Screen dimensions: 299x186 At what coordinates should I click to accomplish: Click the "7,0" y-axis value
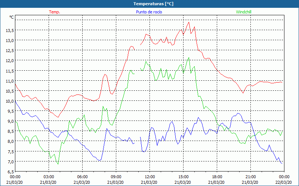pos(10,161)
